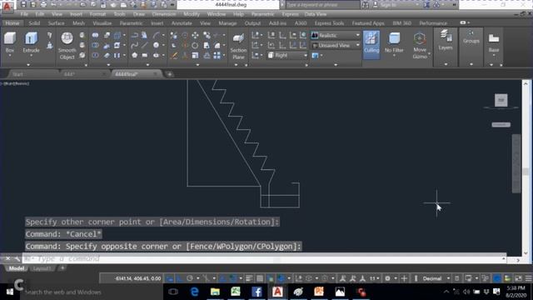
Task: Switch to 444* drawing tab
Action: 69,74
